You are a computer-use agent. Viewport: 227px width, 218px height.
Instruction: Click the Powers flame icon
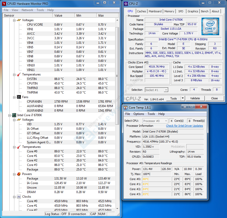point(19,174)
